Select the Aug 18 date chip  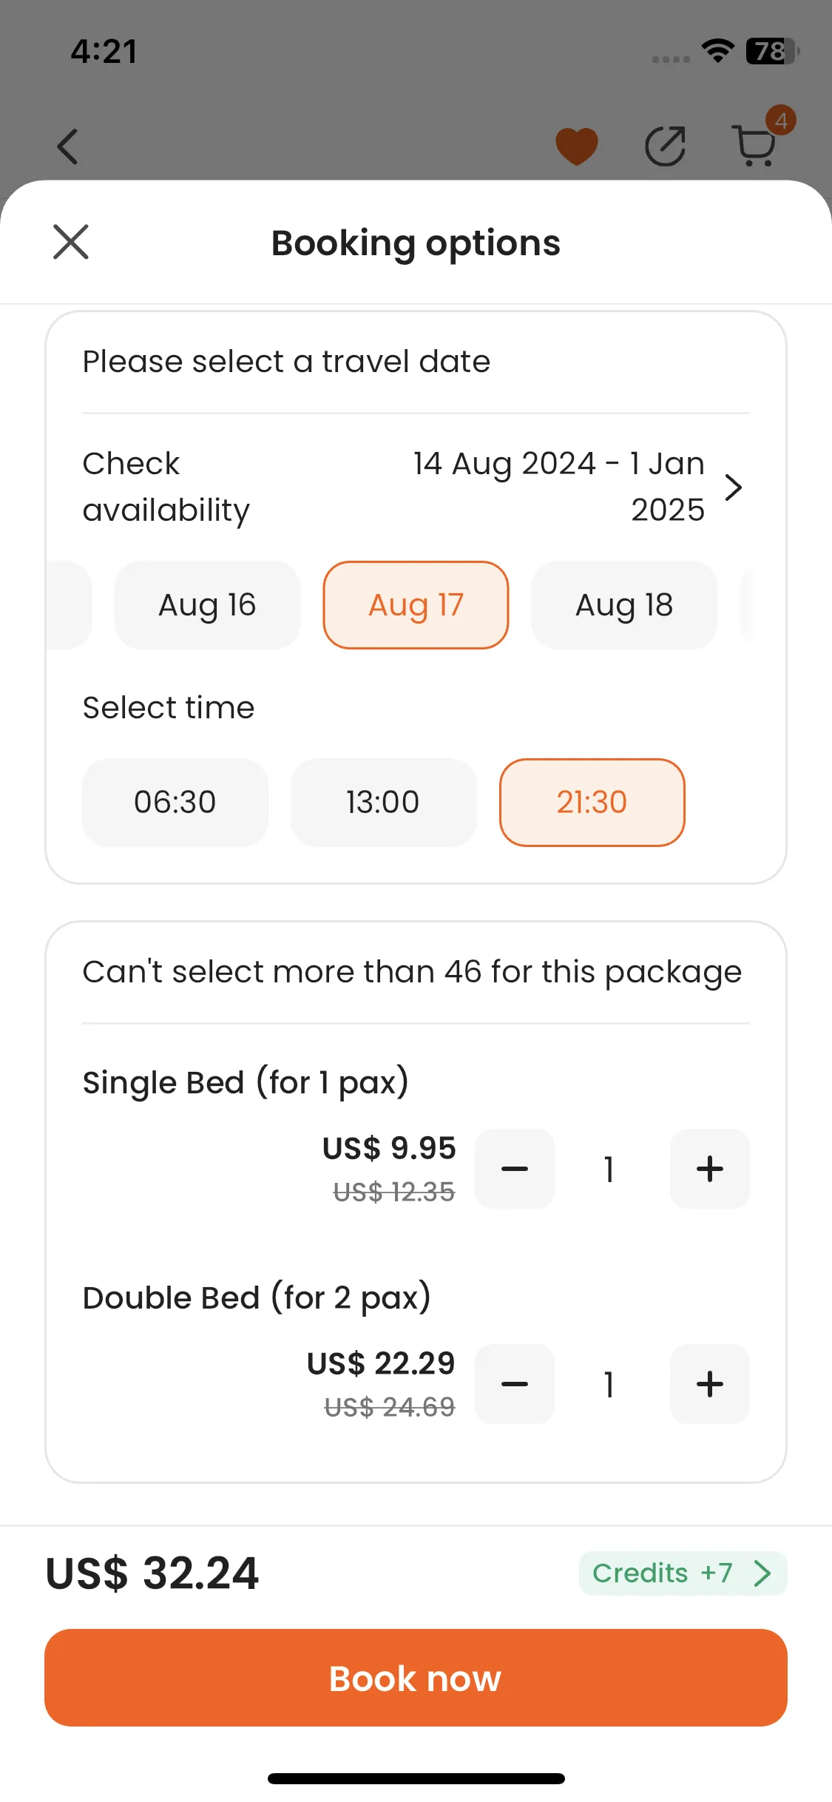(624, 605)
